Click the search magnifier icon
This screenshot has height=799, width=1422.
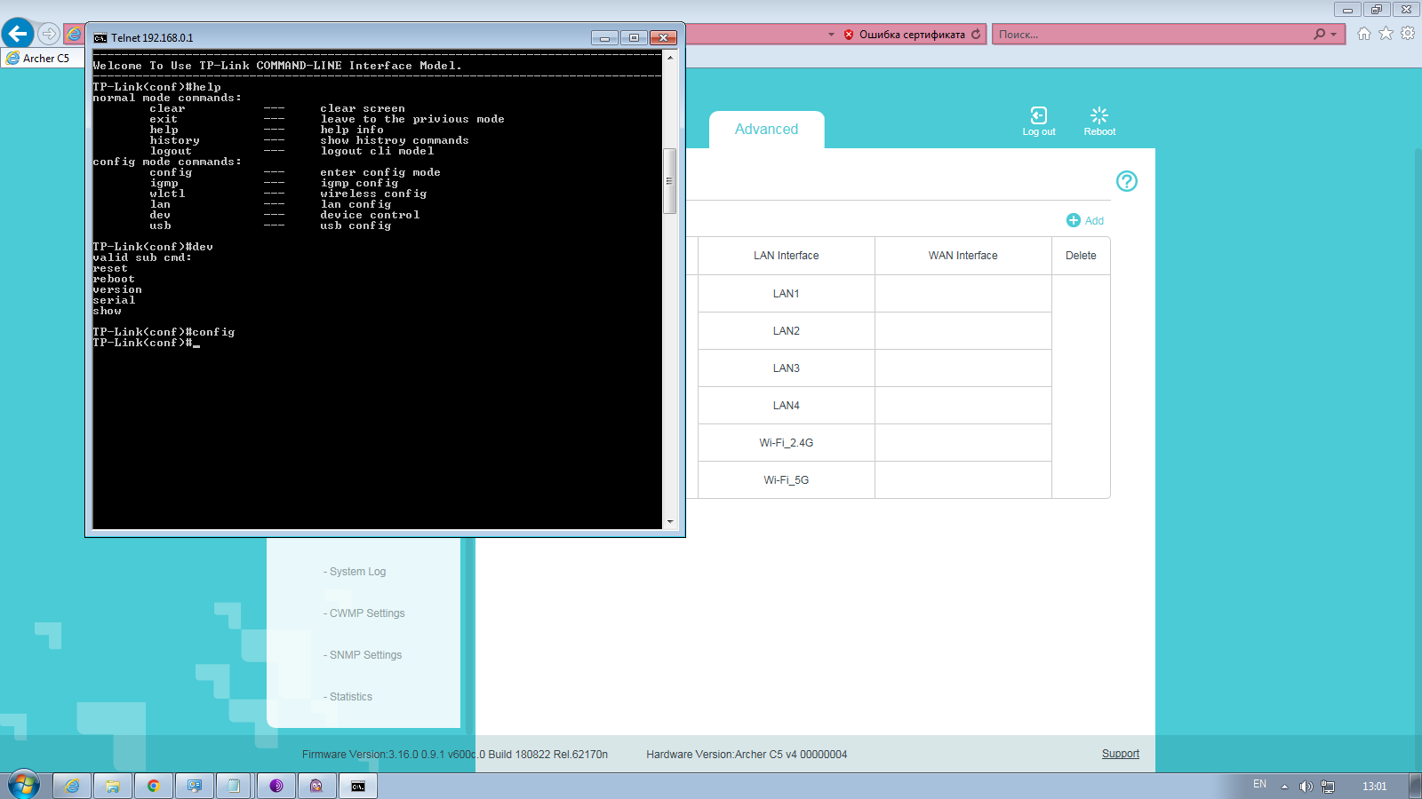point(1320,34)
